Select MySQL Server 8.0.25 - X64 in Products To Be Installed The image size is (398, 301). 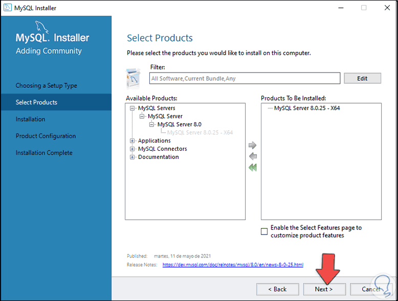(307, 108)
